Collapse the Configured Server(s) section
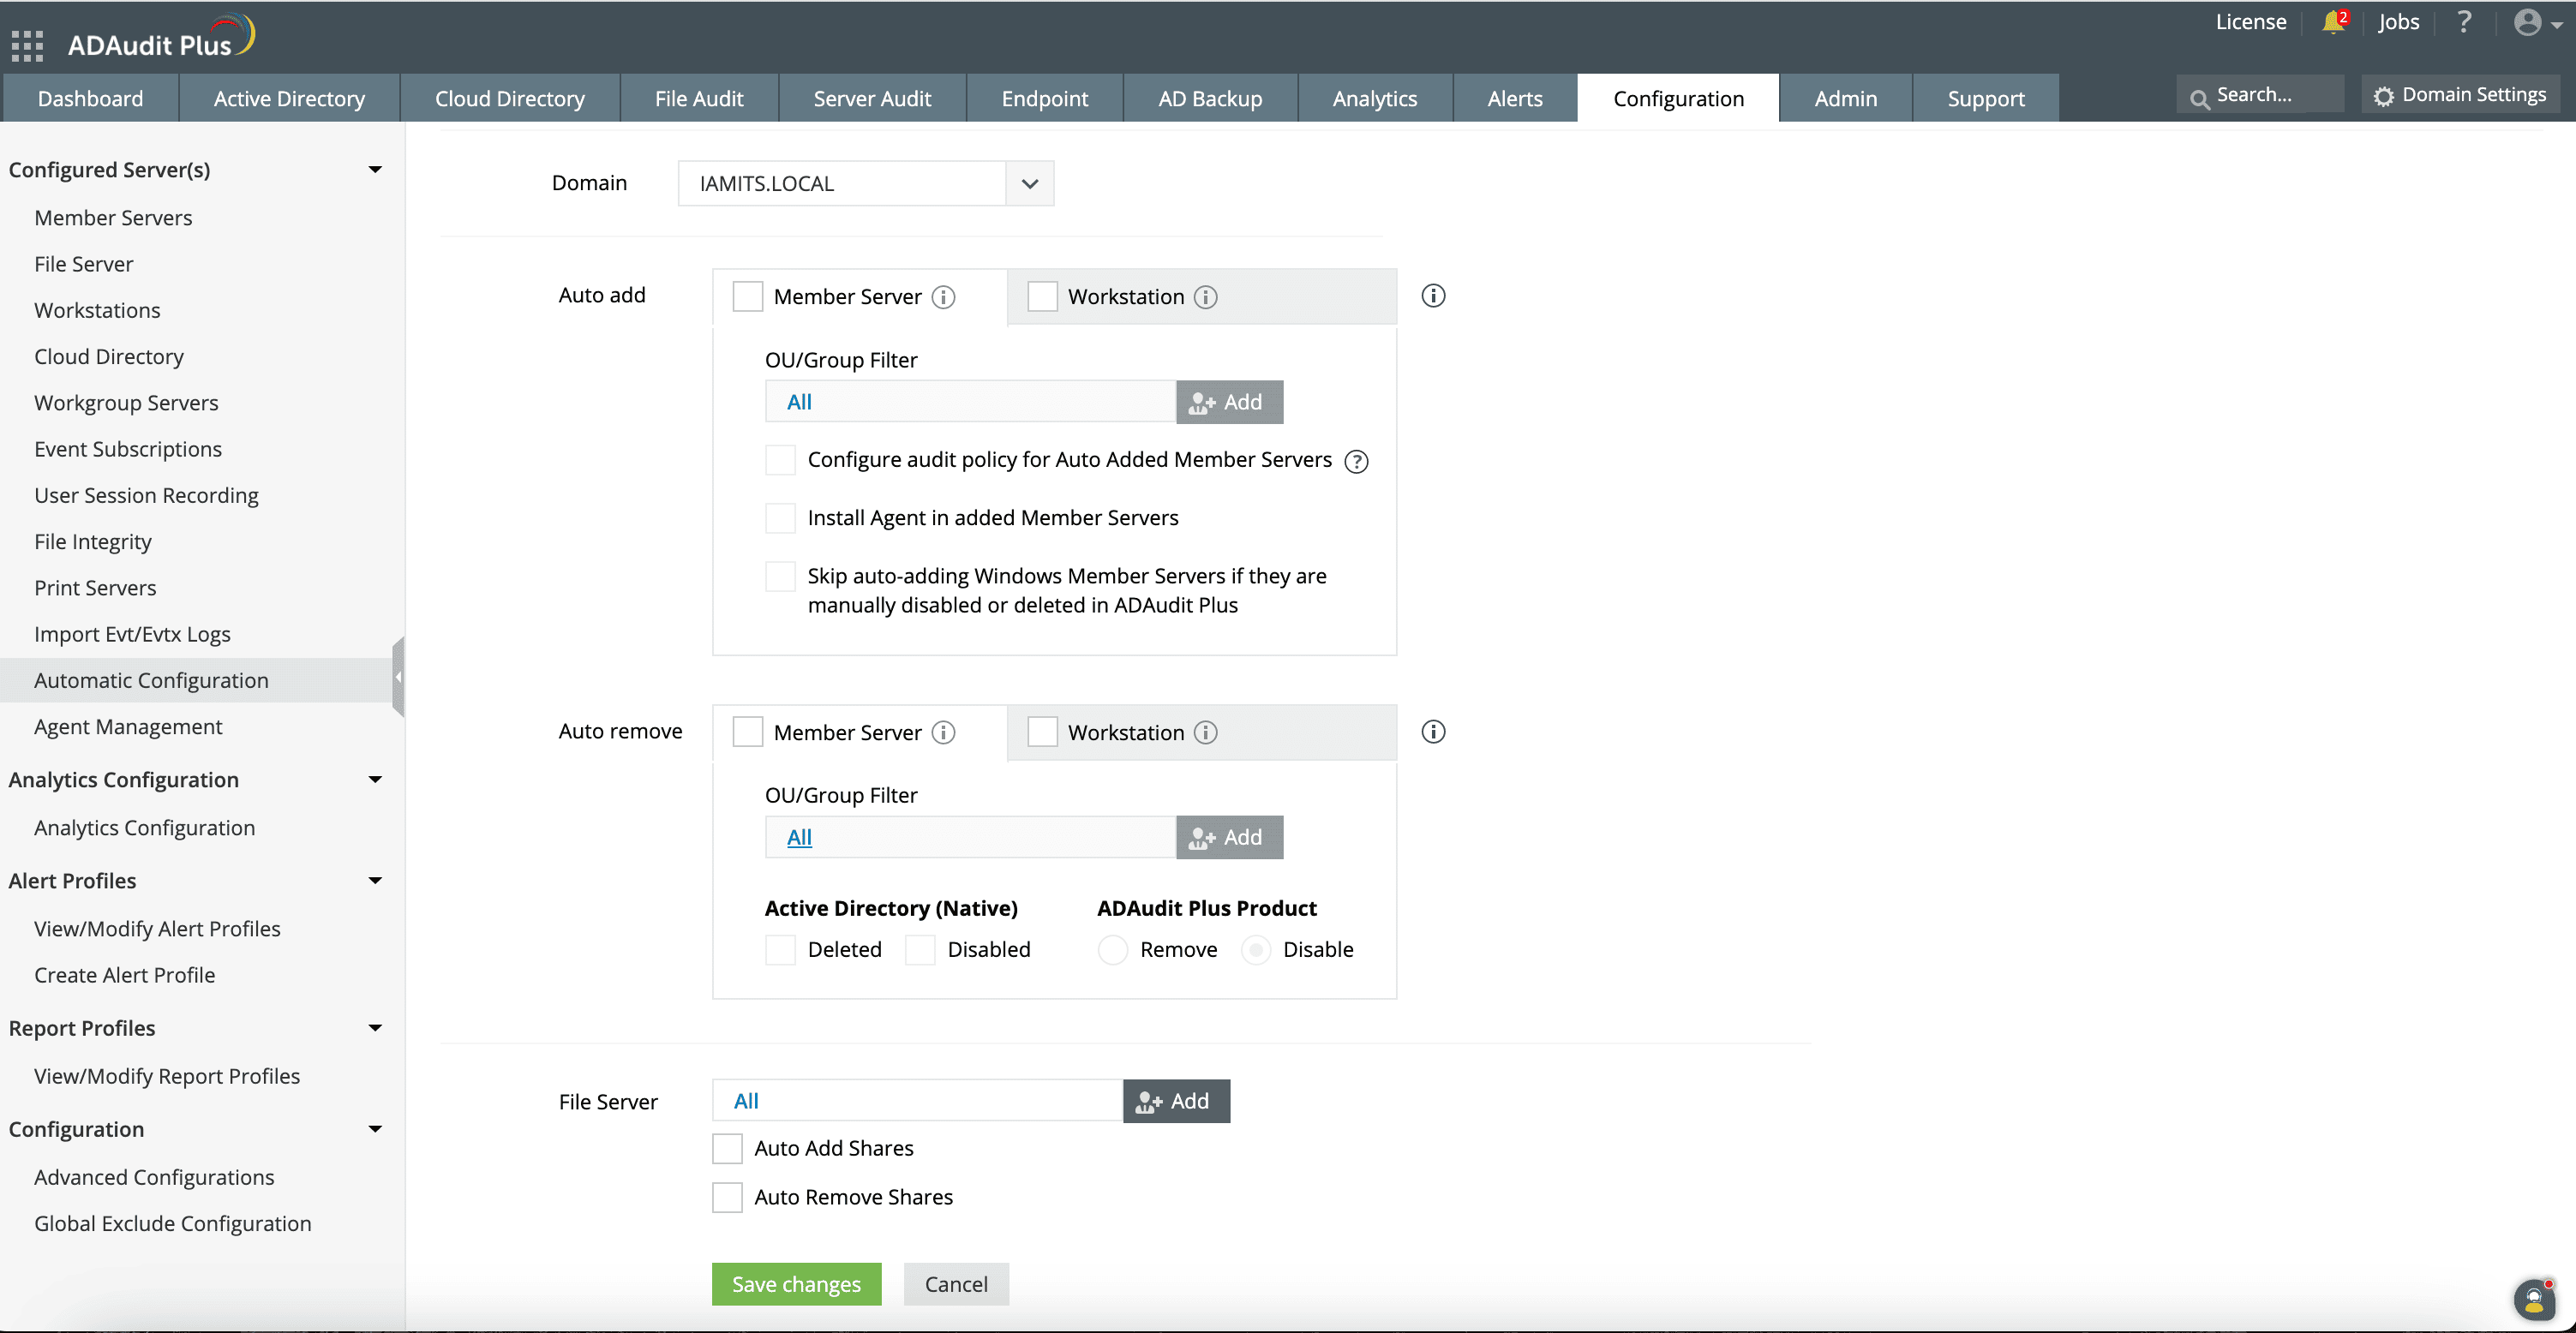Viewport: 2576px width, 1333px height. coord(375,170)
